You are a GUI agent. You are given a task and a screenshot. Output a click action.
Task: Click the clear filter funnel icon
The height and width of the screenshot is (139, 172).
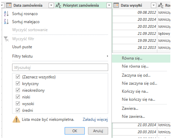click(7, 39)
